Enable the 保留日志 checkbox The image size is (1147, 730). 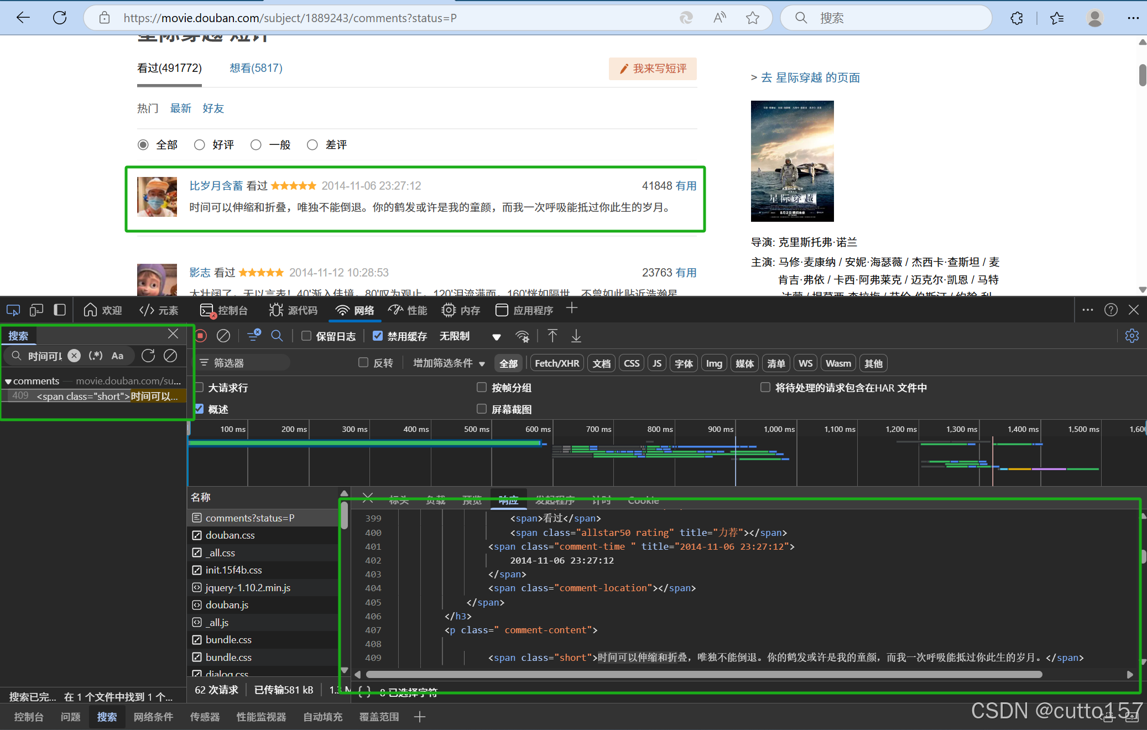pyautogui.click(x=306, y=336)
